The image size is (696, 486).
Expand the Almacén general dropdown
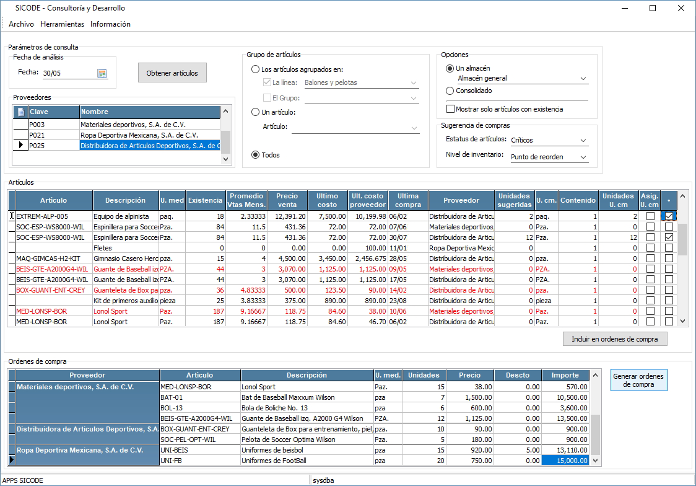click(583, 79)
